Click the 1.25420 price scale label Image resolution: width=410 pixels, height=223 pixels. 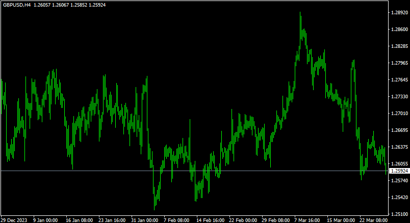pos(399,198)
